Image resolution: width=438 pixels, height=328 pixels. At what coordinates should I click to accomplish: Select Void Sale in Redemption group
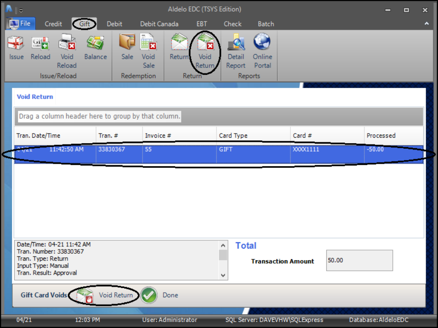148,51
